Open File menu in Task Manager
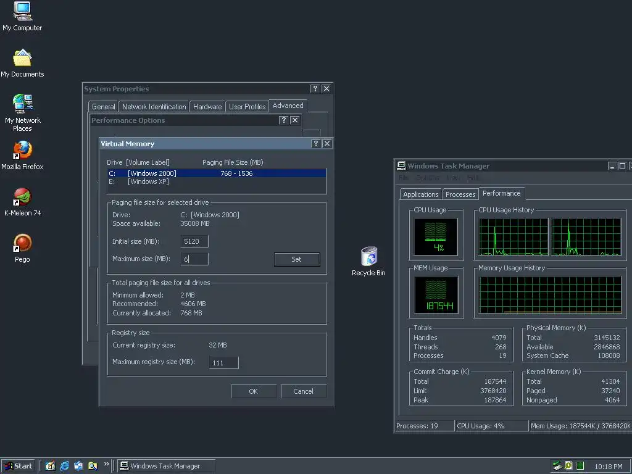 click(404, 178)
